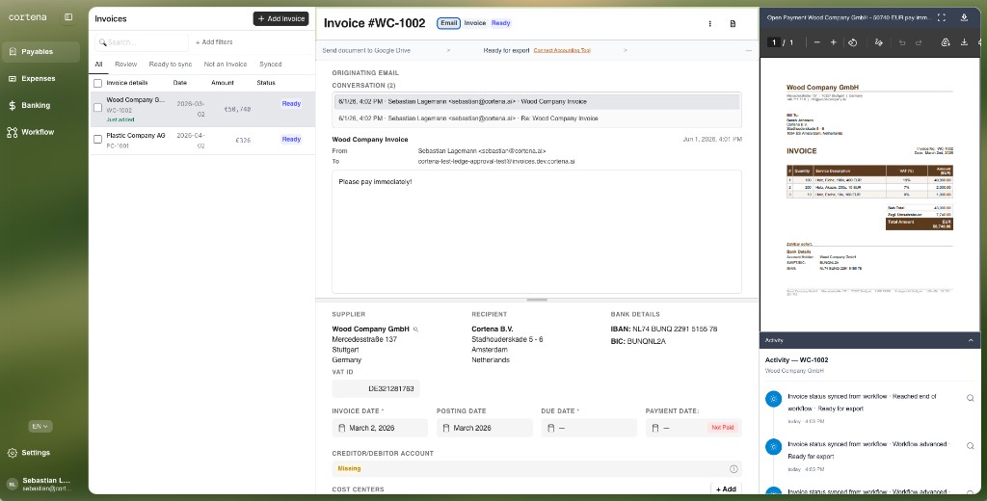Switch to the Synced tab
Viewport: 987px width, 501px height.
(x=271, y=65)
